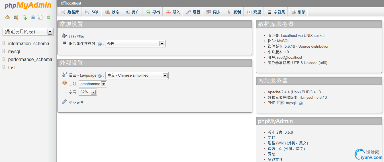Click the localhost breadcrumb link
The height and width of the screenshot is (162, 384).
(x=74, y=3)
